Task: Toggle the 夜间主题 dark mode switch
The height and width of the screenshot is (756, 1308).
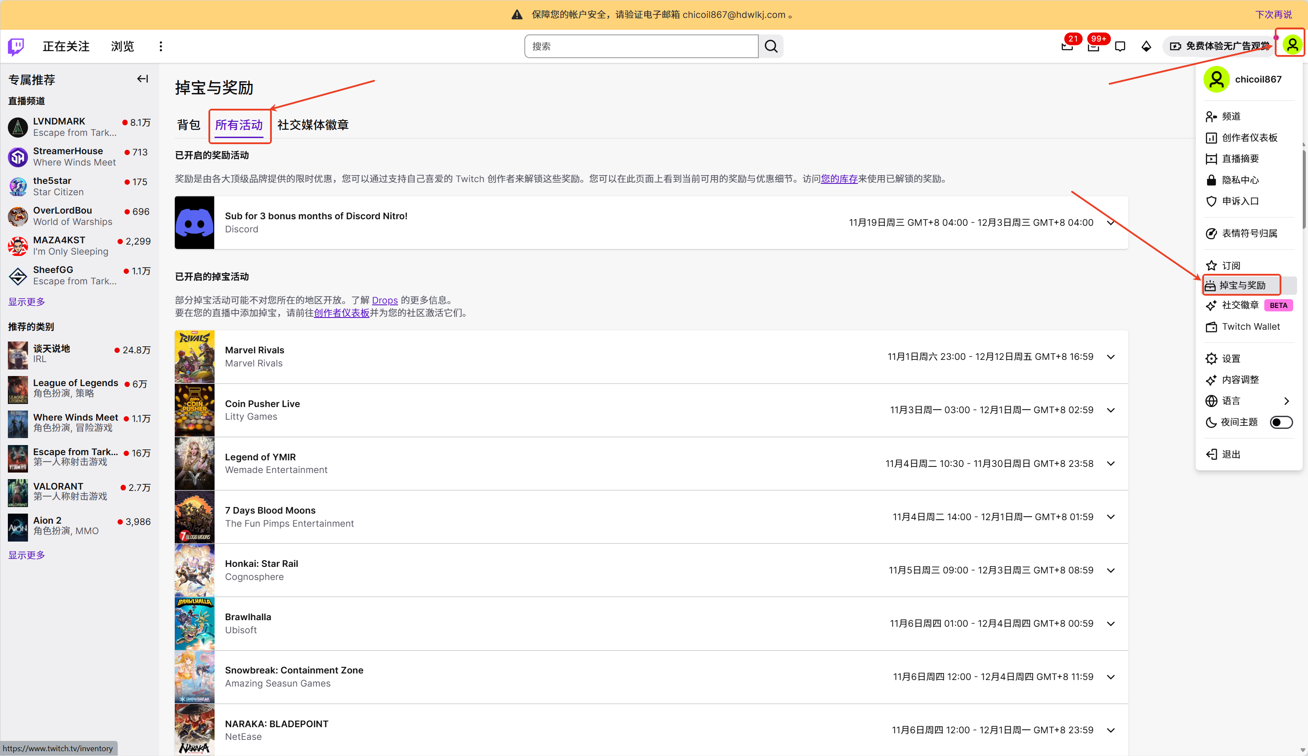Action: (x=1280, y=422)
